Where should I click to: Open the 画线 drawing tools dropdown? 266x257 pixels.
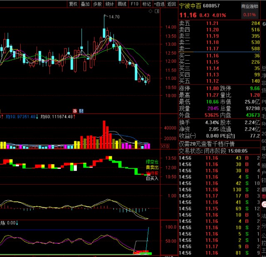pyautogui.click(x=122, y=4)
